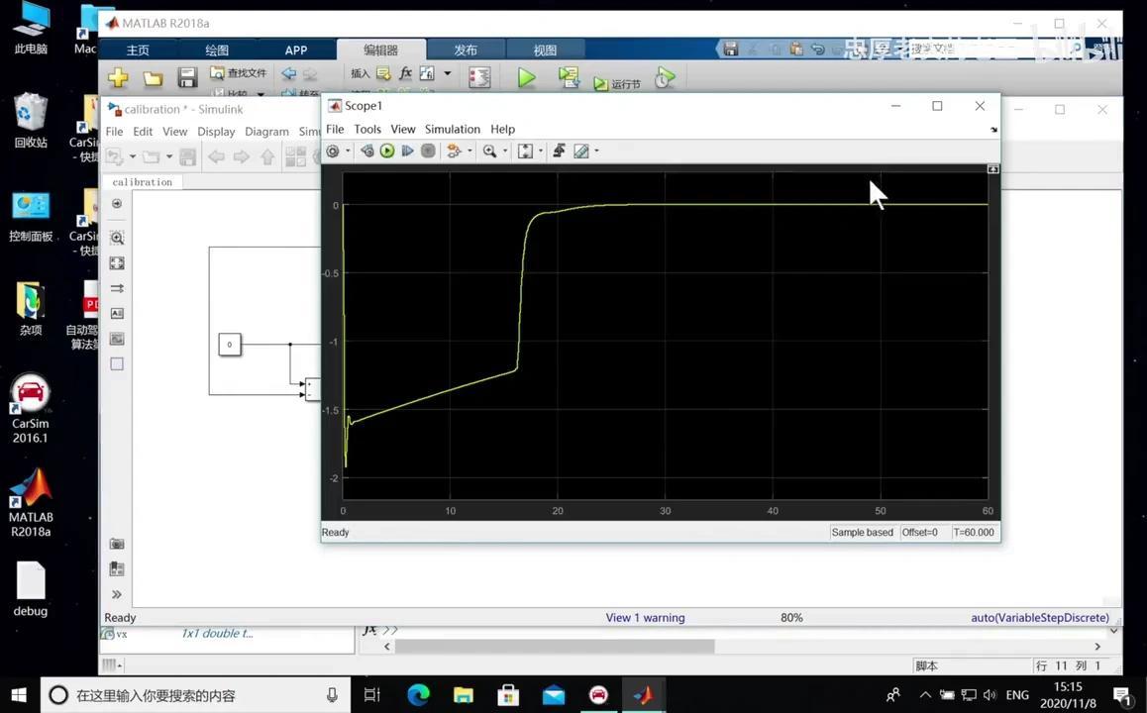Switch to the APP tab in MATLAB
The height and width of the screenshot is (713, 1147).
295,50
